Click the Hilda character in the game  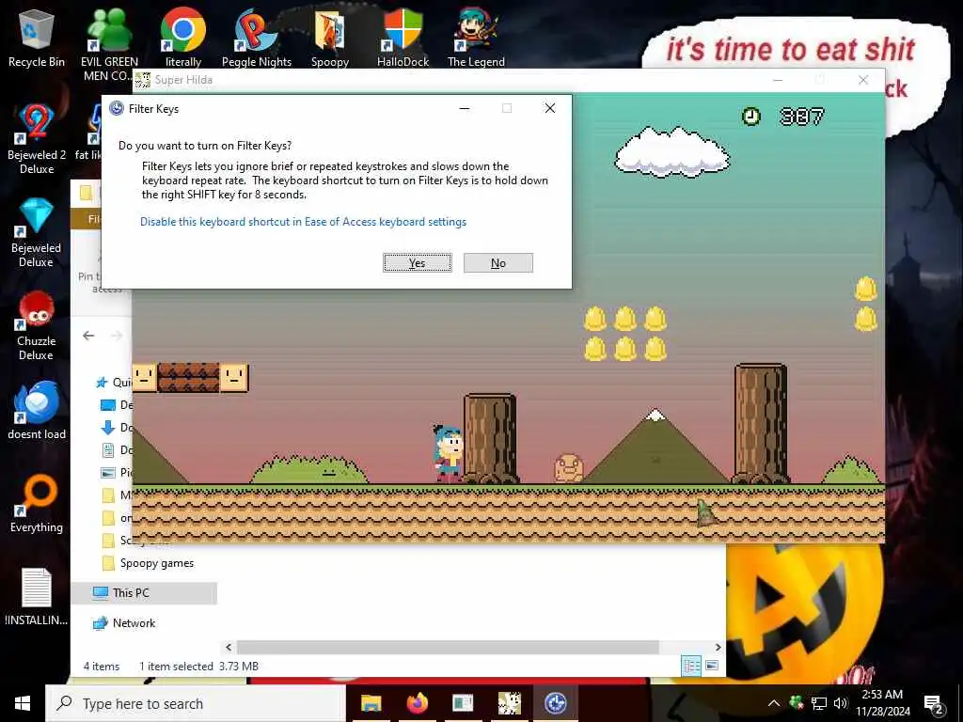pyautogui.click(x=449, y=453)
